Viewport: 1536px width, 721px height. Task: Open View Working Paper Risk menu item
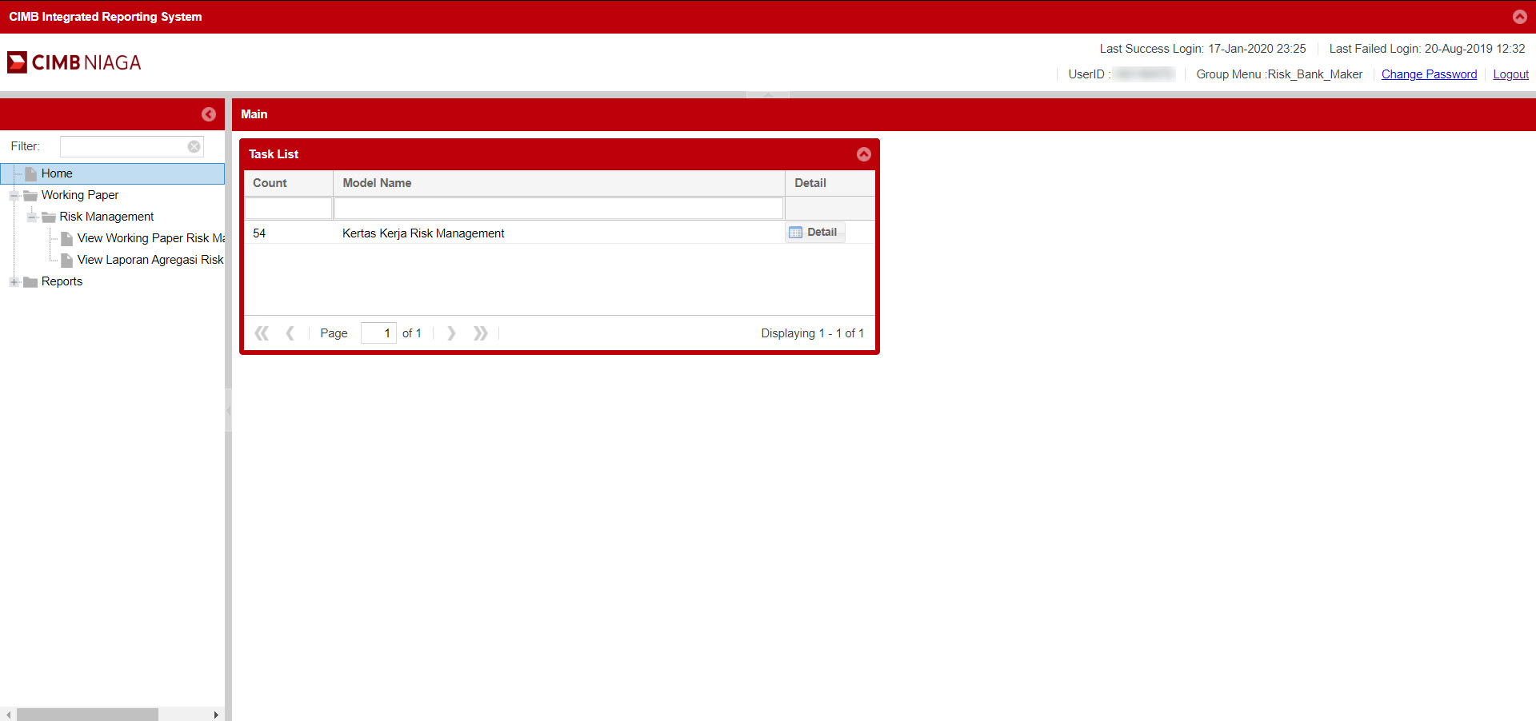tap(150, 238)
